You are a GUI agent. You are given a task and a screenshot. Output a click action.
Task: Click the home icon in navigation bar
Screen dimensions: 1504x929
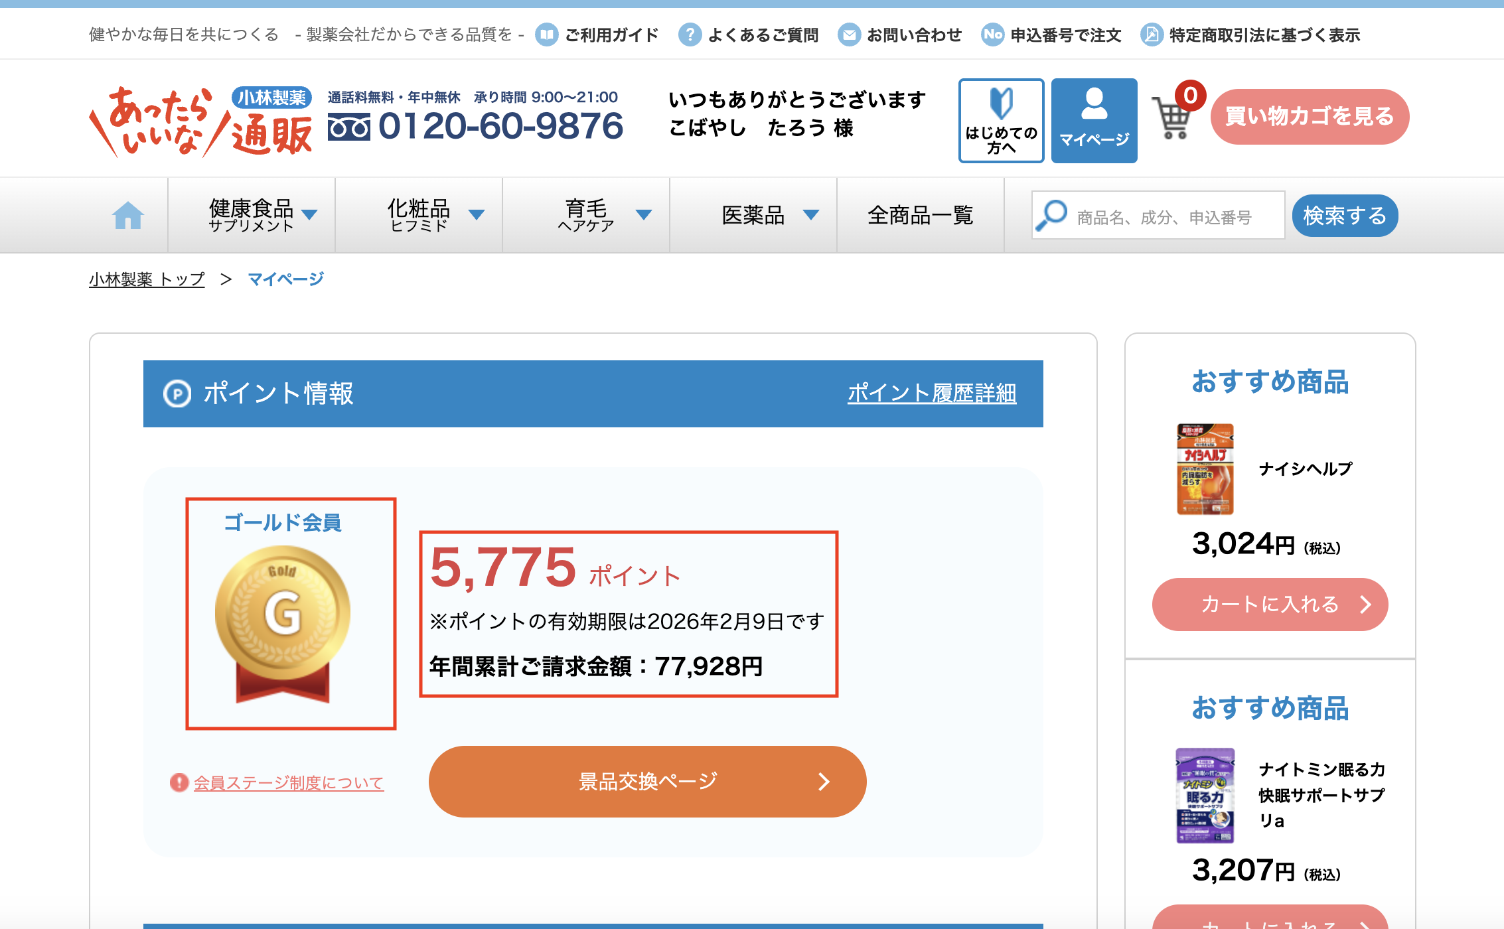pyautogui.click(x=128, y=216)
